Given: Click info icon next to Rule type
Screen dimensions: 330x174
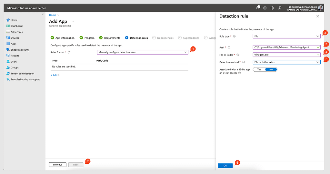Looking at the screenshot, I should (234, 36).
